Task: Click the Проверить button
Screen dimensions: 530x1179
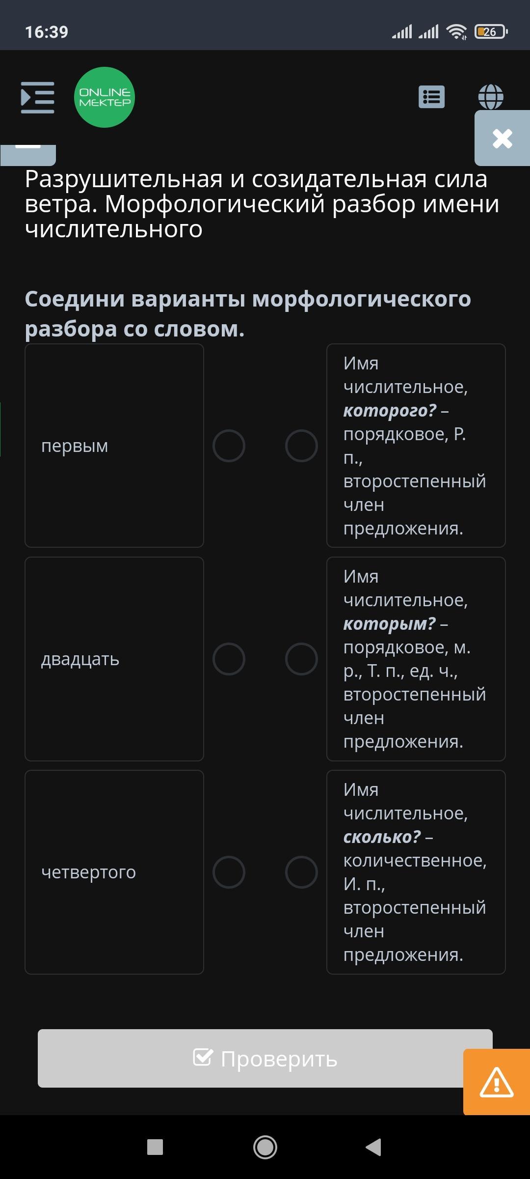Action: click(265, 1059)
